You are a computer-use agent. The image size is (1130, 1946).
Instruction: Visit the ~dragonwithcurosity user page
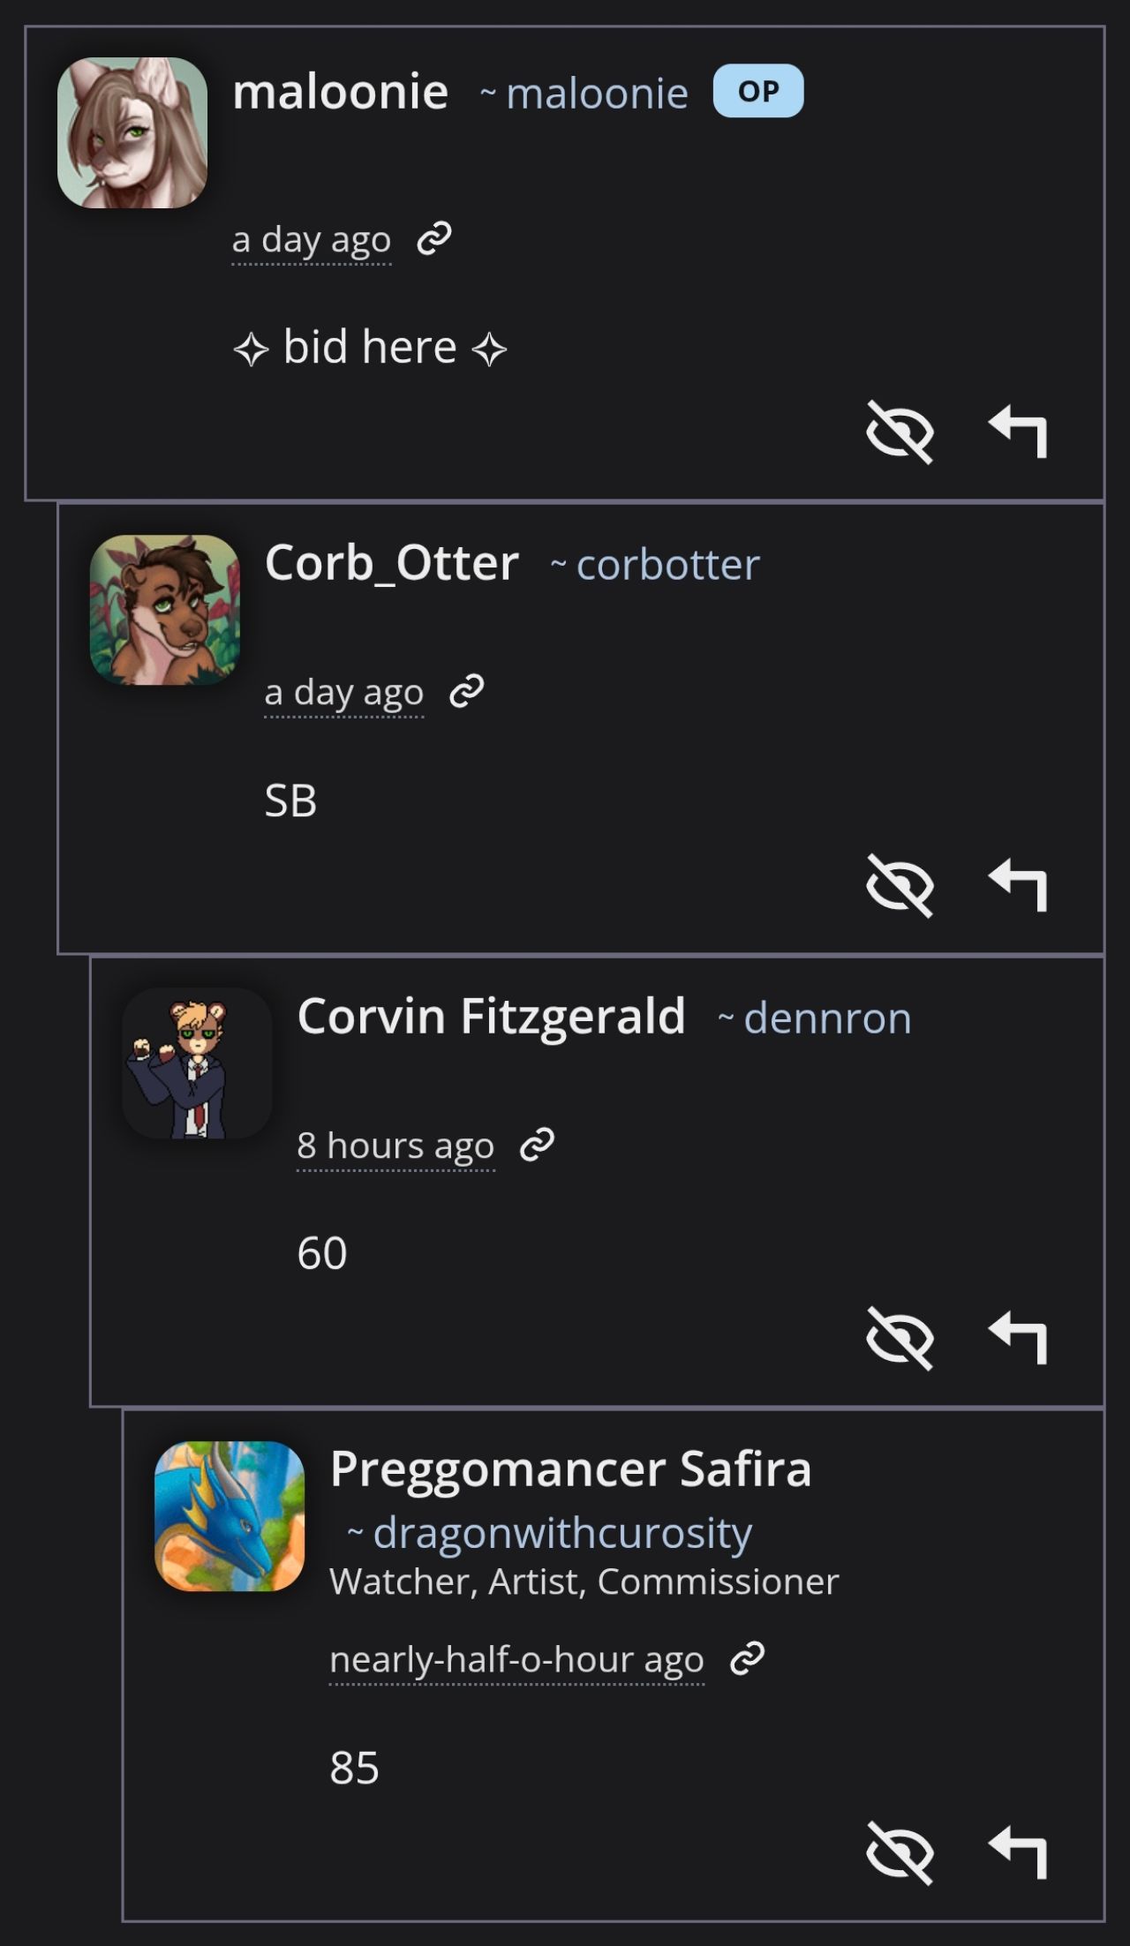point(549,1533)
